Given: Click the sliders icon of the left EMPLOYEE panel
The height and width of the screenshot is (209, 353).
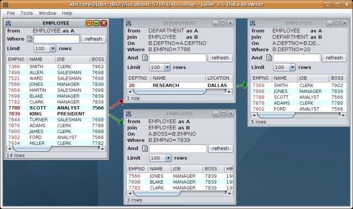Looking at the screenshot, I should point(8,23).
